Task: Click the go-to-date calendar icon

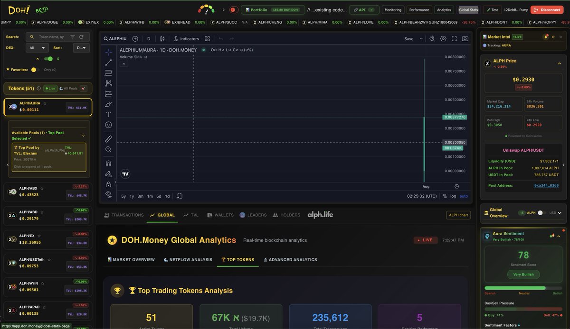Action: pyautogui.click(x=179, y=196)
